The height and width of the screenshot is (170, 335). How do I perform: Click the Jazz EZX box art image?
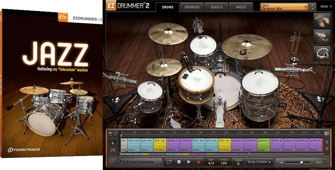click(x=51, y=83)
